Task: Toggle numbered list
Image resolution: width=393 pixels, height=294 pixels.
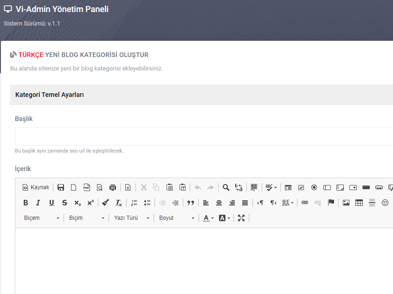Action: click(x=134, y=203)
